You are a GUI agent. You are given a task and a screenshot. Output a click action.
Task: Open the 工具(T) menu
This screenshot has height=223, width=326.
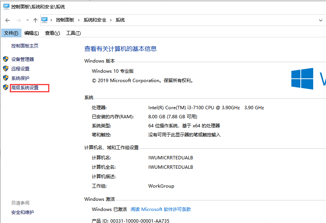(73, 33)
